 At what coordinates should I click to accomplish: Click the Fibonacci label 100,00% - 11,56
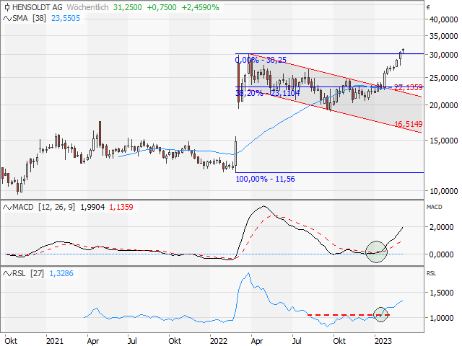tap(265, 179)
